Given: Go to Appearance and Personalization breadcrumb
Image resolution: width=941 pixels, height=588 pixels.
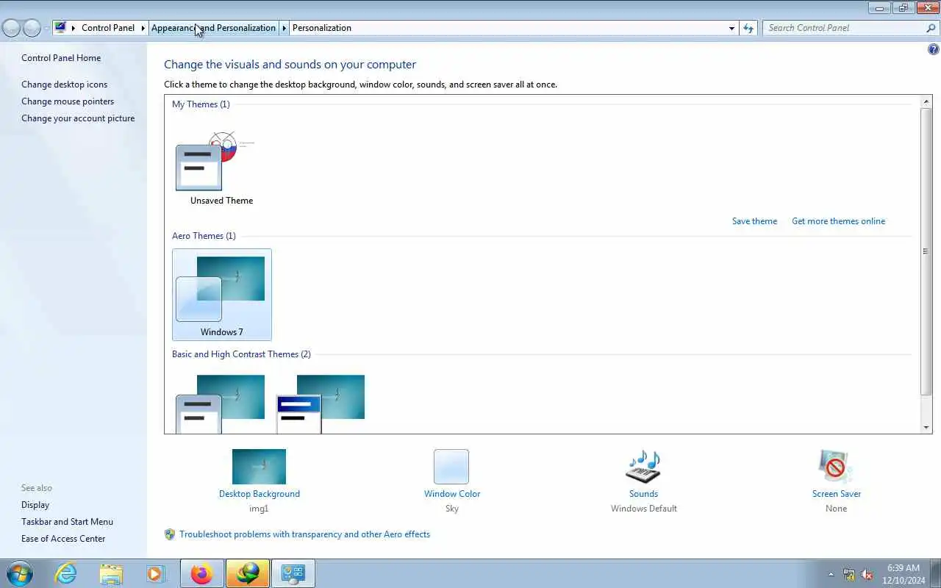Looking at the screenshot, I should (213, 28).
